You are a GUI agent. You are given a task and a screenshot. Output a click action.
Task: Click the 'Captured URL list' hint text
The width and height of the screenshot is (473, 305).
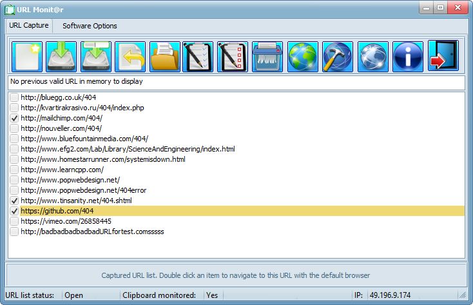[236, 275]
